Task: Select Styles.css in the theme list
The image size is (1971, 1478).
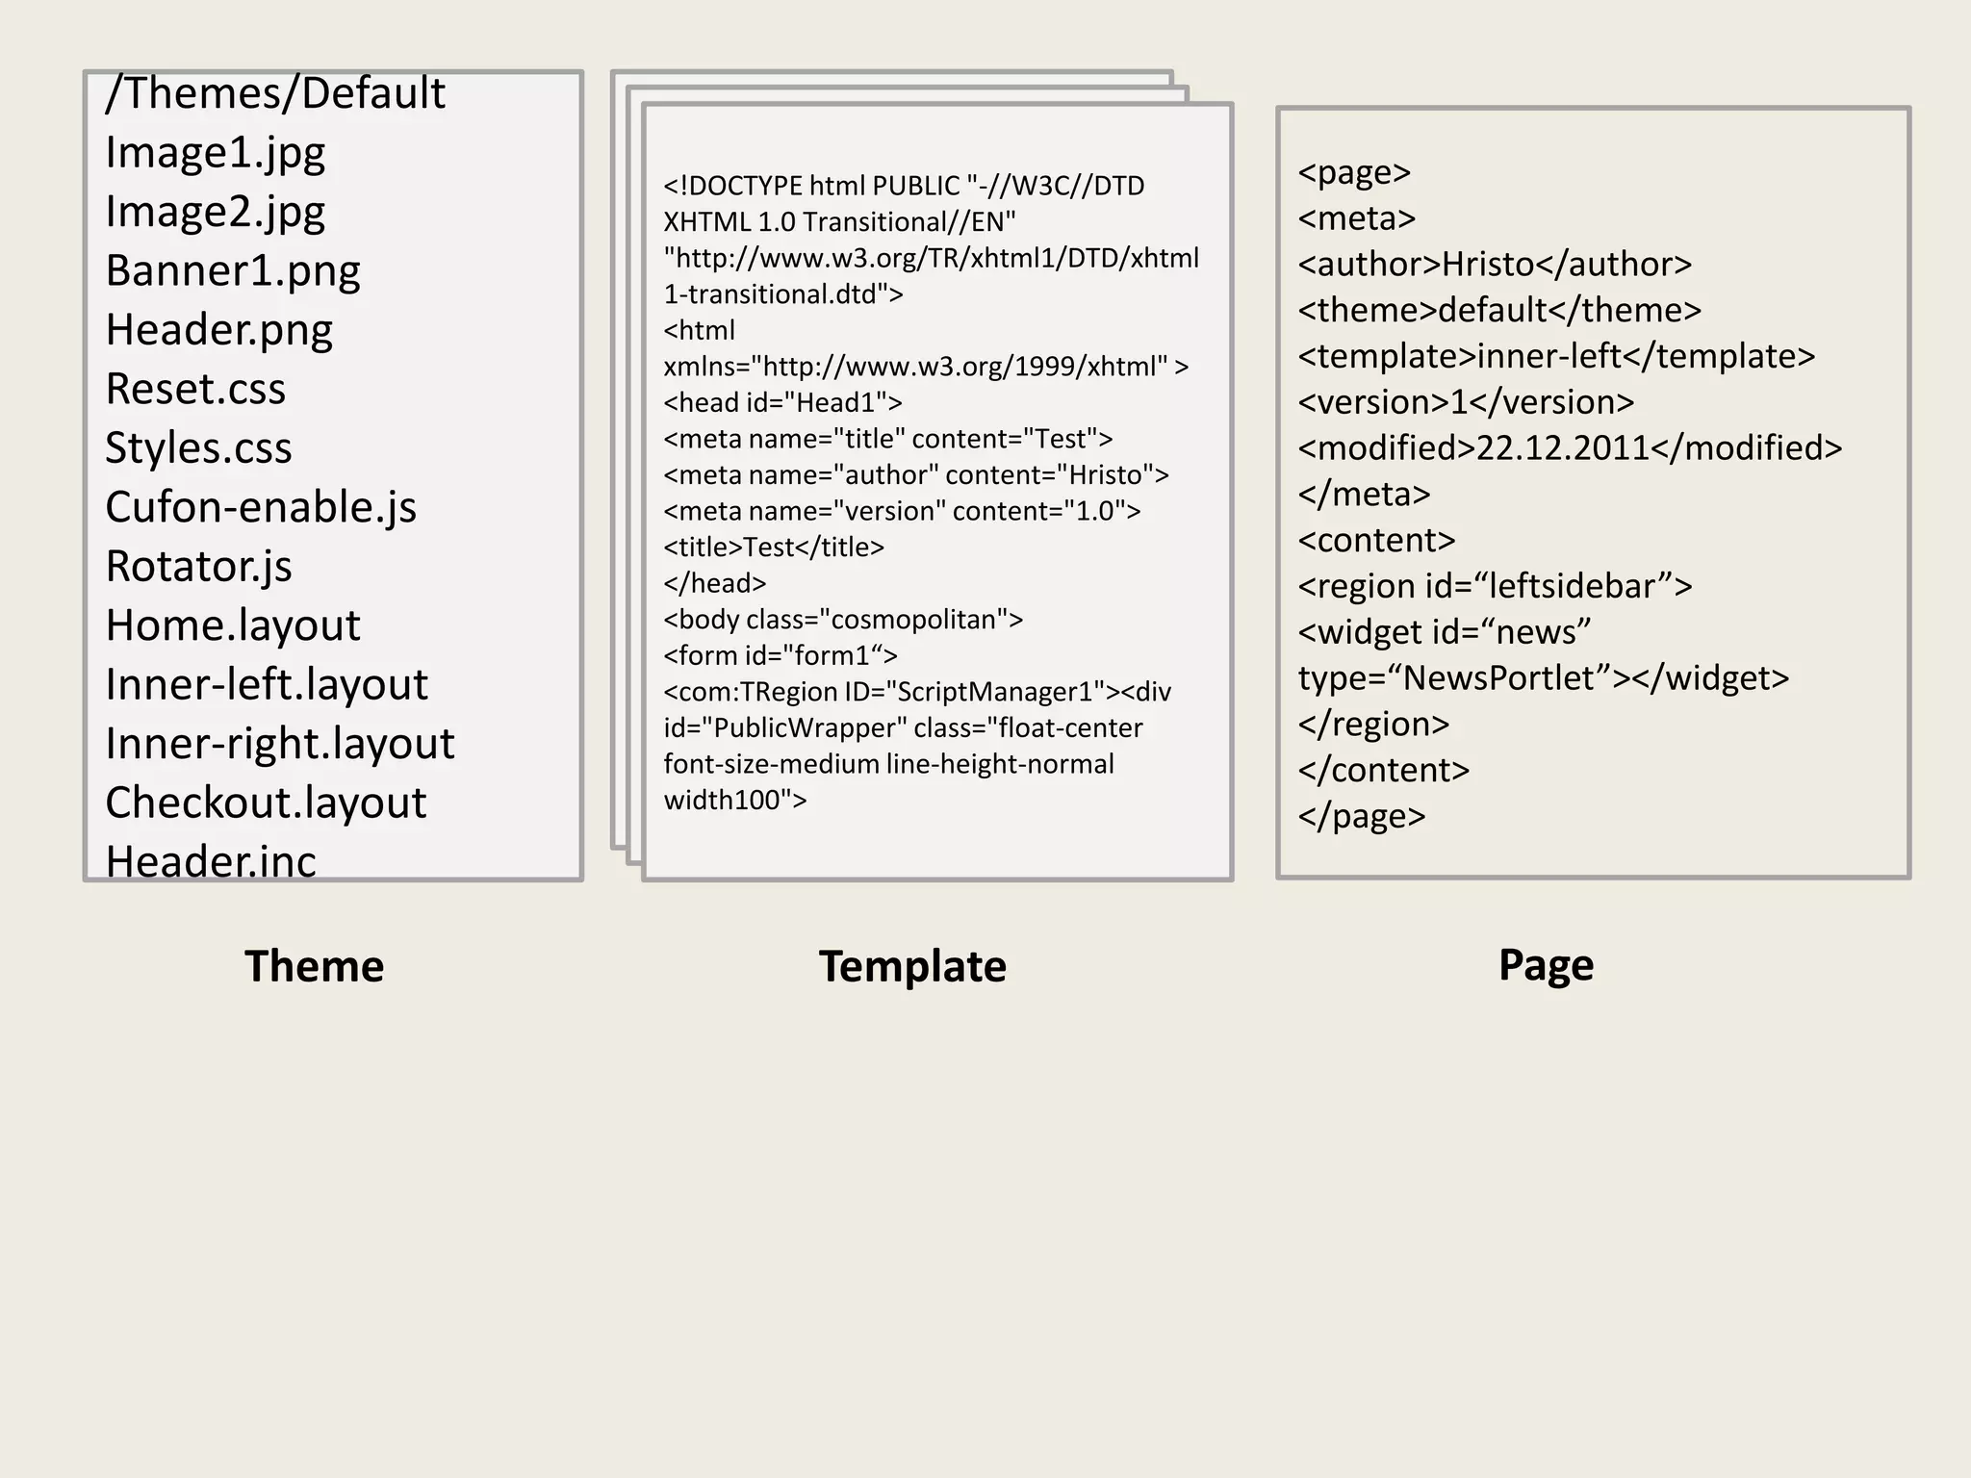Action: [x=198, y=448]
